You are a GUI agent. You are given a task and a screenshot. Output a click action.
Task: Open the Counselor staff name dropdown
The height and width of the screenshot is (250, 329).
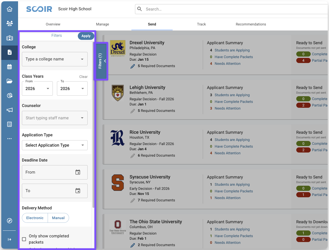coord(55,118)
